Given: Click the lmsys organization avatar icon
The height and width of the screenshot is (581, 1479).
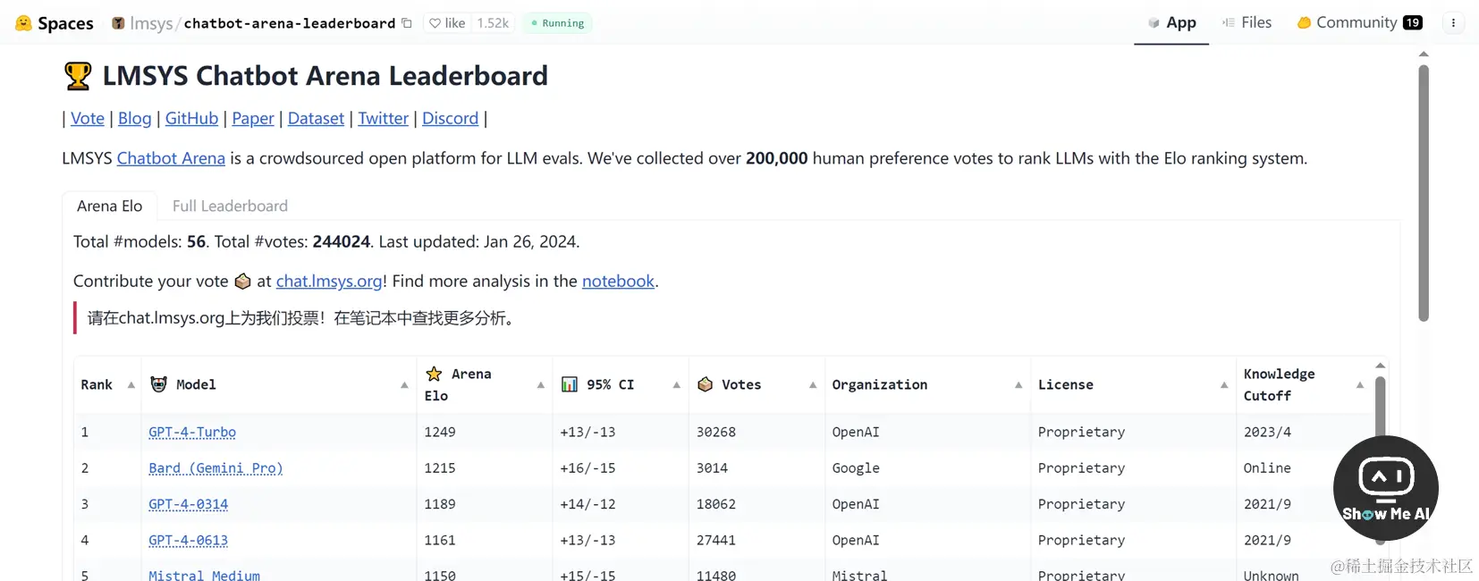Looking at the screenshot, I should [x=118, y=23].
